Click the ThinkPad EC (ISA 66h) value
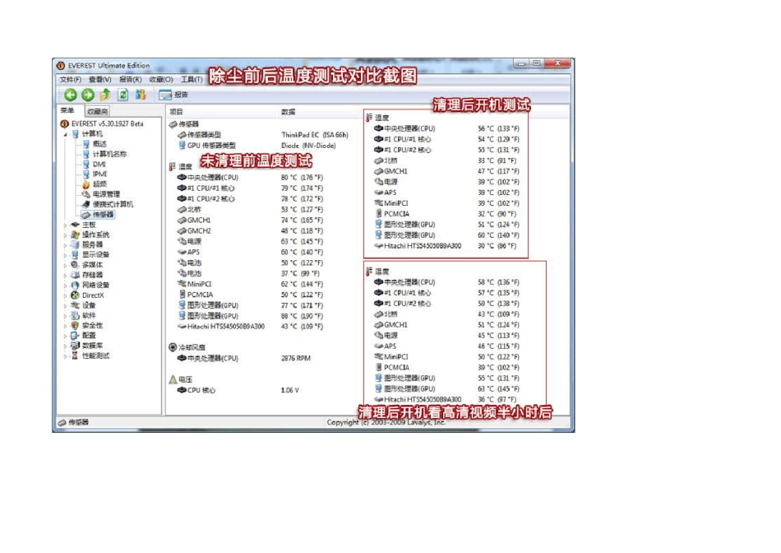The width and height of the screenshot is (781, 553). click(x=315, y=135)
